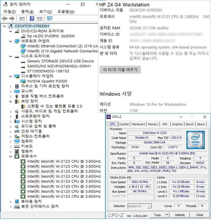The height and width of the screenshot is (220, 211).
Task: Click the Back arrow in Device Manager toolbar
Action: [x=5, y=18]
